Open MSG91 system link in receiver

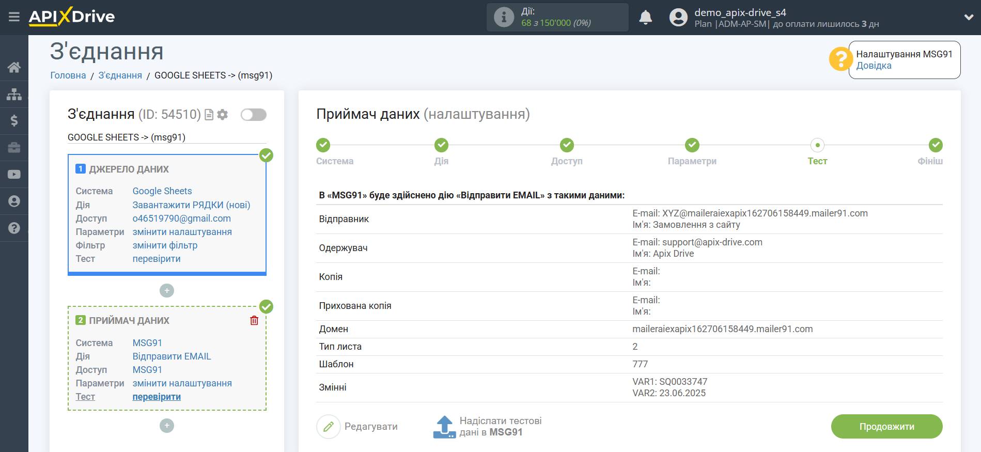147,343
